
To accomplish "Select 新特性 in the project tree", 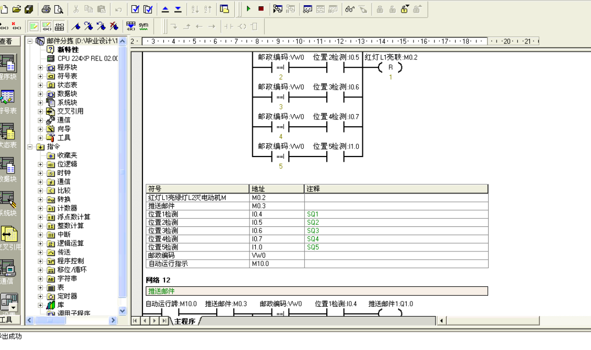I will coord(68,50).
